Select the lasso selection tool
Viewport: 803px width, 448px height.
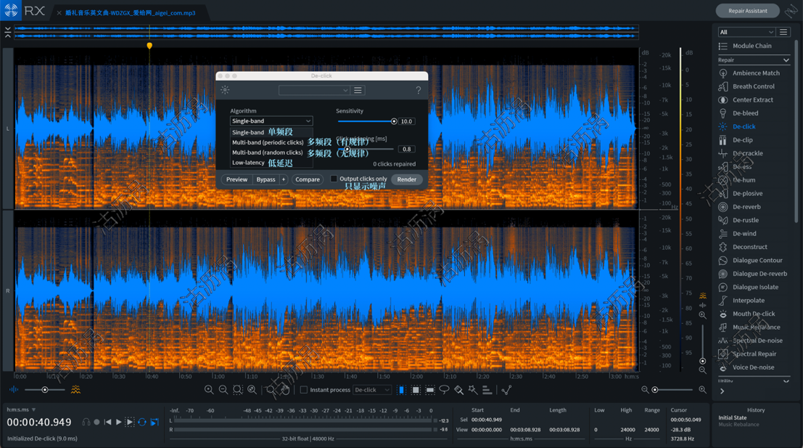click(444, 390)
